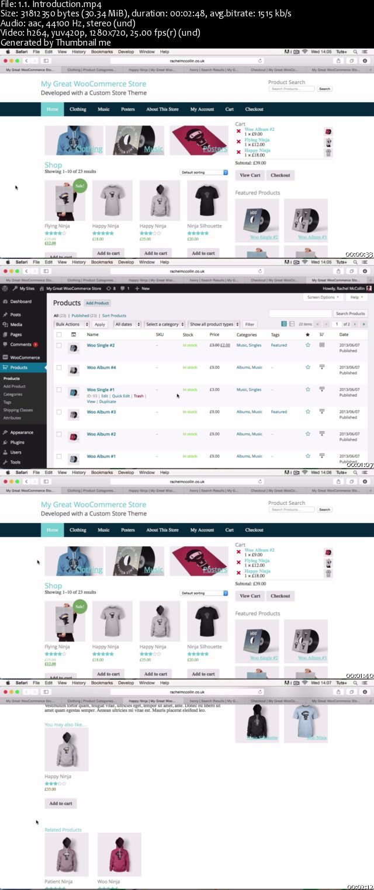The width and height of the screenshot is (374, 890).
Task: Click the Filter button
Action: pos(250,324)
